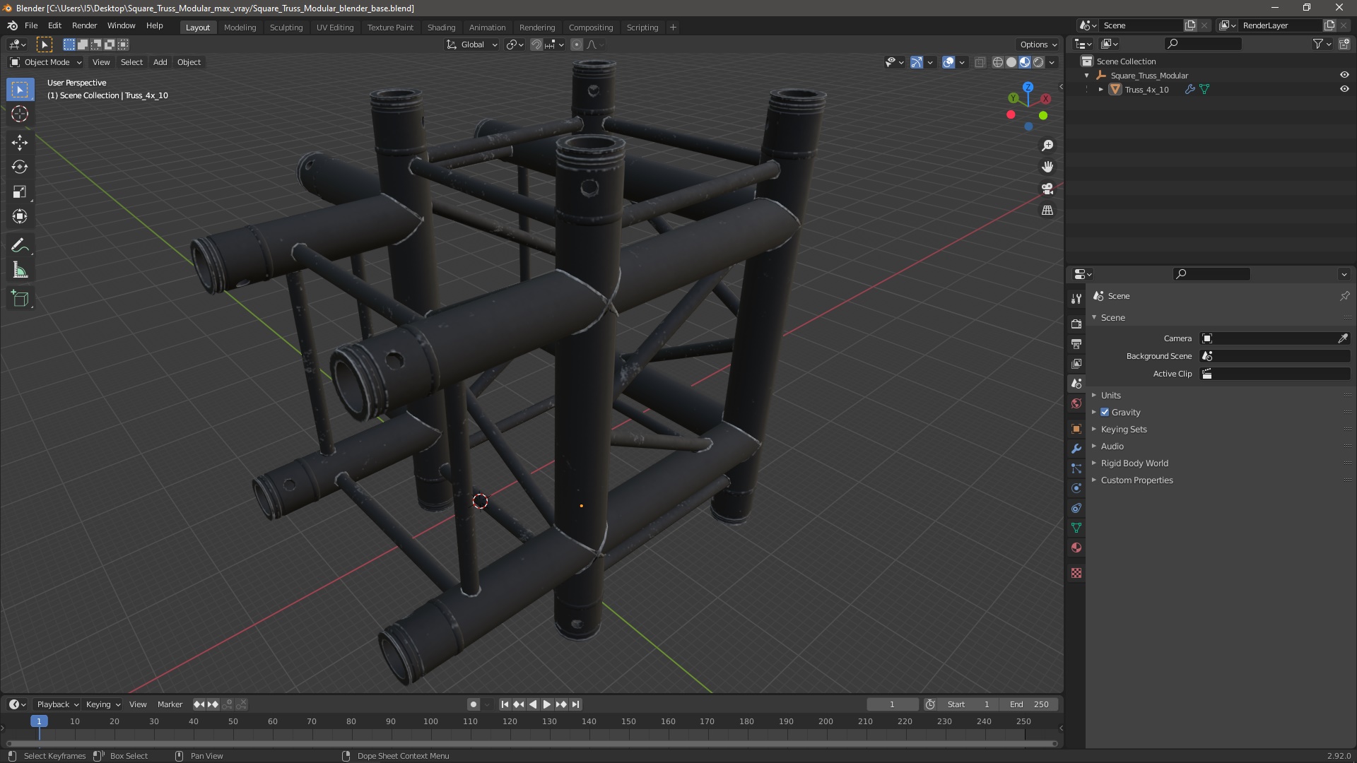Viewport: 1357px width, 763px height.
Task: Click the Camera field in Scene panel
Action: tap(1274, 338)
